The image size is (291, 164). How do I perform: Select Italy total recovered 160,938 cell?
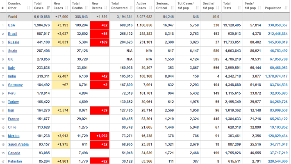click(122, 68)
